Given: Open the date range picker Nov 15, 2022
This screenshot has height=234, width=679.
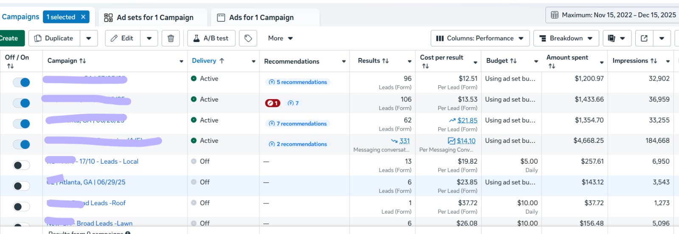Looking at the screenshot, I should (x=614, y=15).
